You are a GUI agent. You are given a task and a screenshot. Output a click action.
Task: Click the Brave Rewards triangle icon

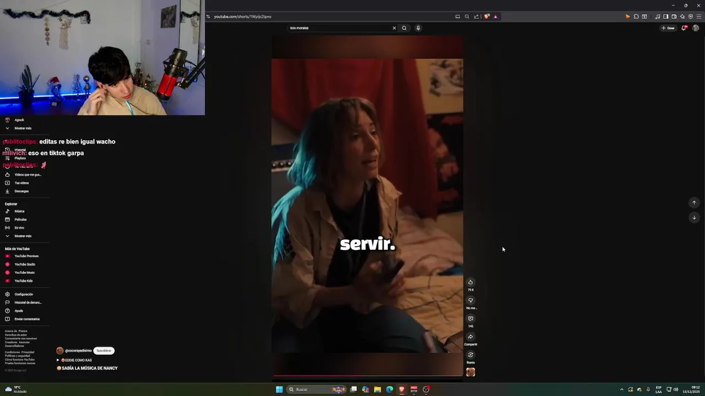coord(495,16)
